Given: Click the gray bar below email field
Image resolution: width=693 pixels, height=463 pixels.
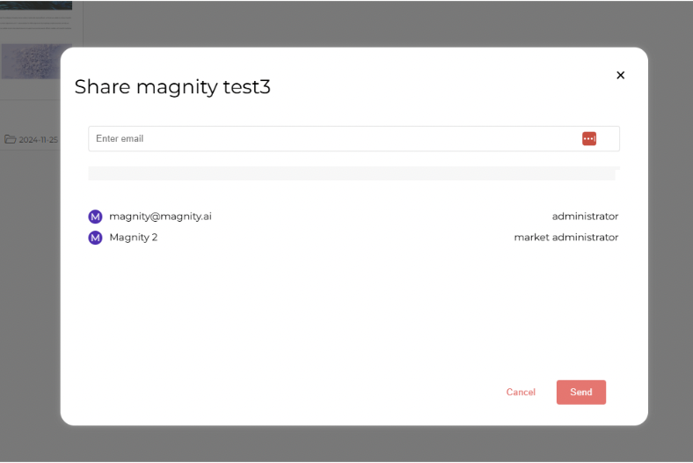Looking at the screenshot, I should (352, 173).
